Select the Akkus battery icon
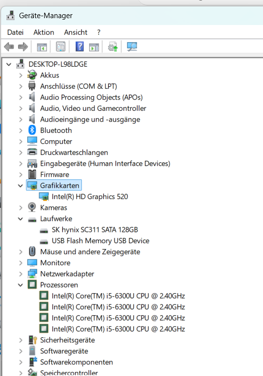Screen dimensions: 263x376 (32, 75)
